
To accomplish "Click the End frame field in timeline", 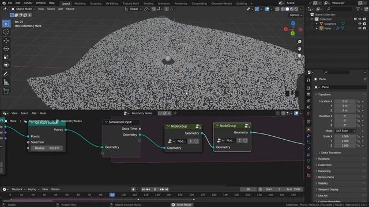I will (293, 189).
